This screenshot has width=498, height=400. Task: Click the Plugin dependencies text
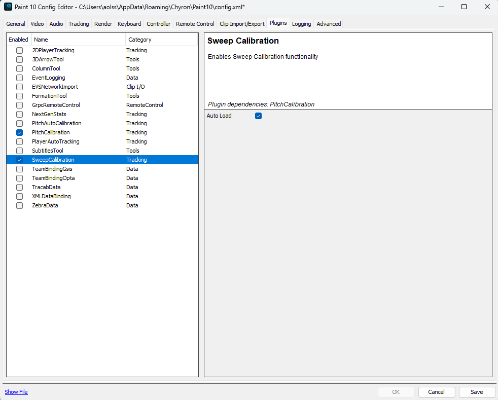coord(261,104)
